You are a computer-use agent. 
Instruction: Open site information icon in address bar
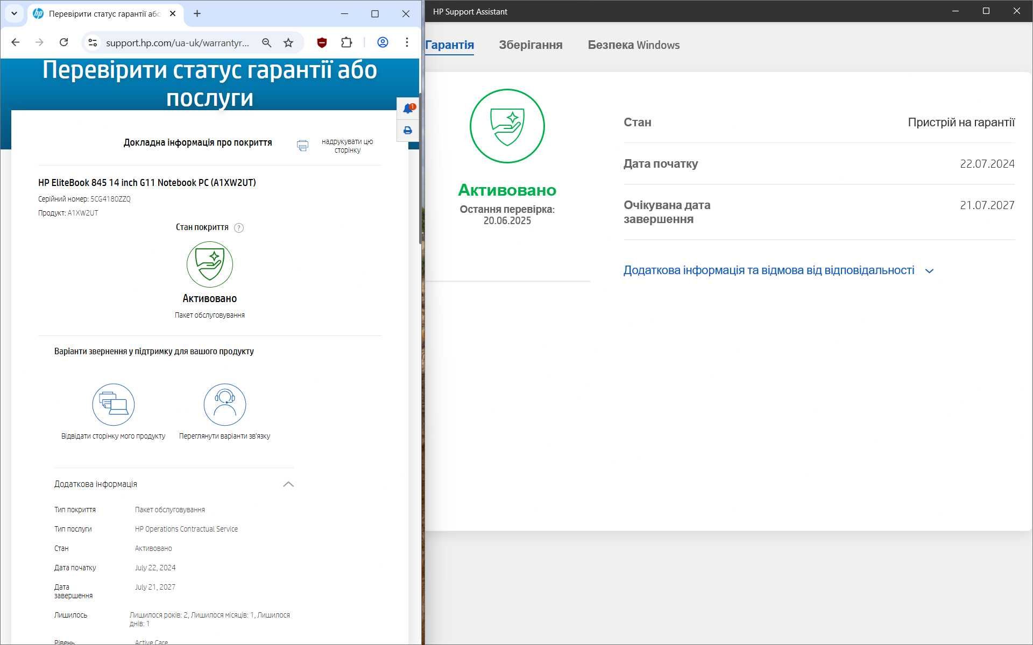(93, 42)
